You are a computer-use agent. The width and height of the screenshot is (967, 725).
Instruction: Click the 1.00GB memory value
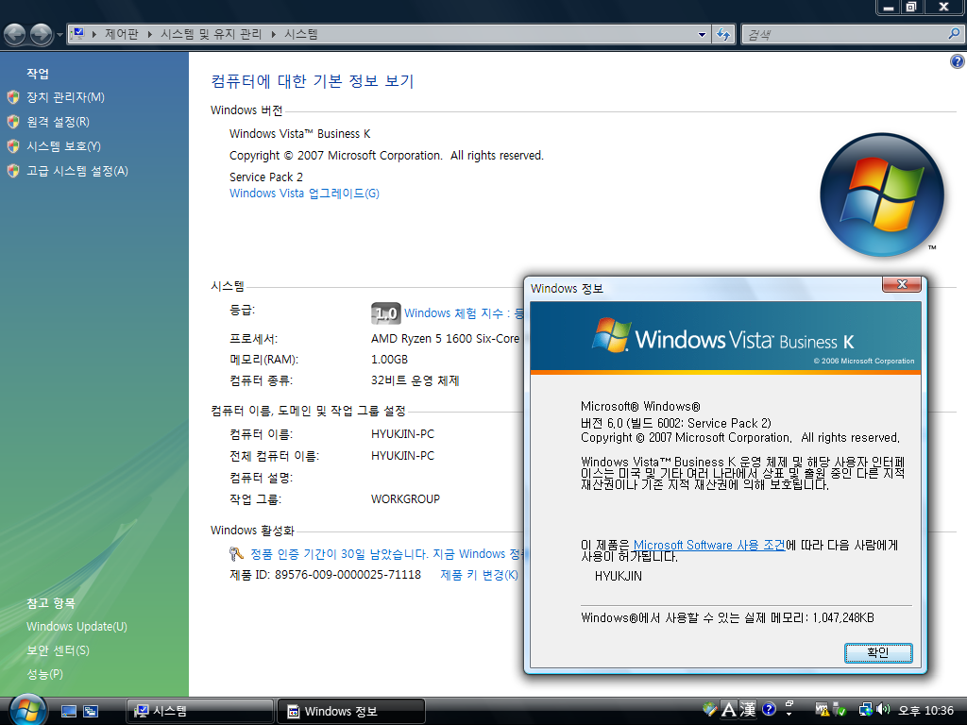[x=389, y=360]
